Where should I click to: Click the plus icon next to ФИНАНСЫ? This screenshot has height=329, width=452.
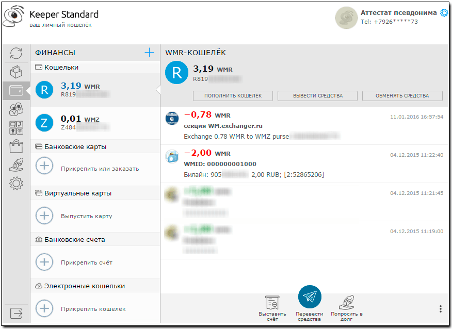(x=149, y=52)
